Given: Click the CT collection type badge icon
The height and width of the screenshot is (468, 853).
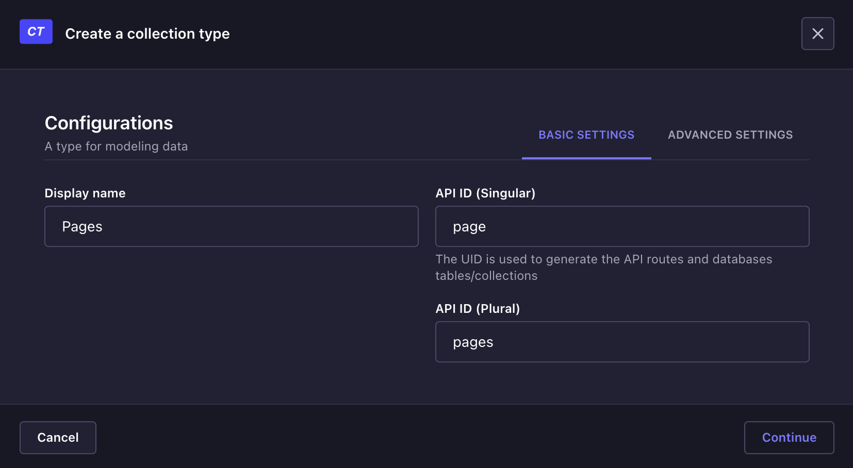Looking at the screenshot, I should [x=36, y=31].
